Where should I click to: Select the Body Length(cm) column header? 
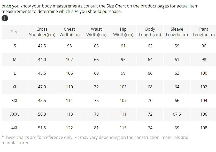[x=150, y=32]
